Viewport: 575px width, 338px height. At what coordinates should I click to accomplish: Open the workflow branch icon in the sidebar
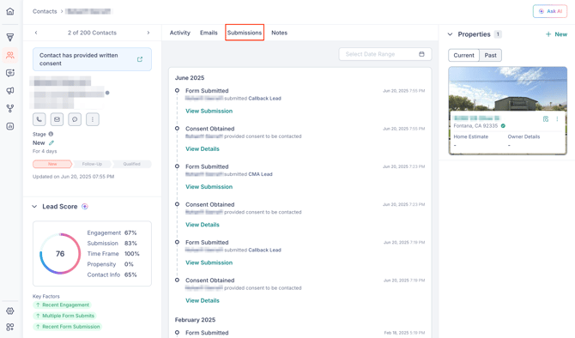pos(10,108)
